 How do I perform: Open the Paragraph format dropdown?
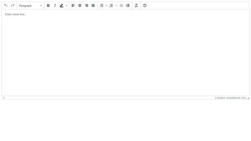click(30, 6)
